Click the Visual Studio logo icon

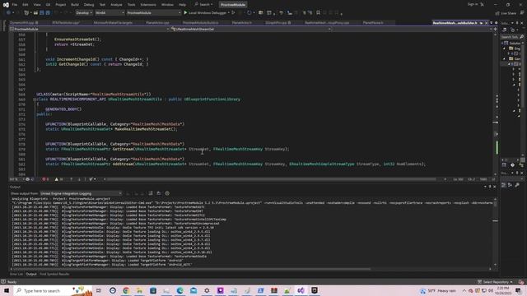click(6, 5)
